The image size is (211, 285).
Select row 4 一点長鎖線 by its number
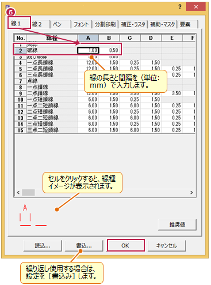(21, 63)
